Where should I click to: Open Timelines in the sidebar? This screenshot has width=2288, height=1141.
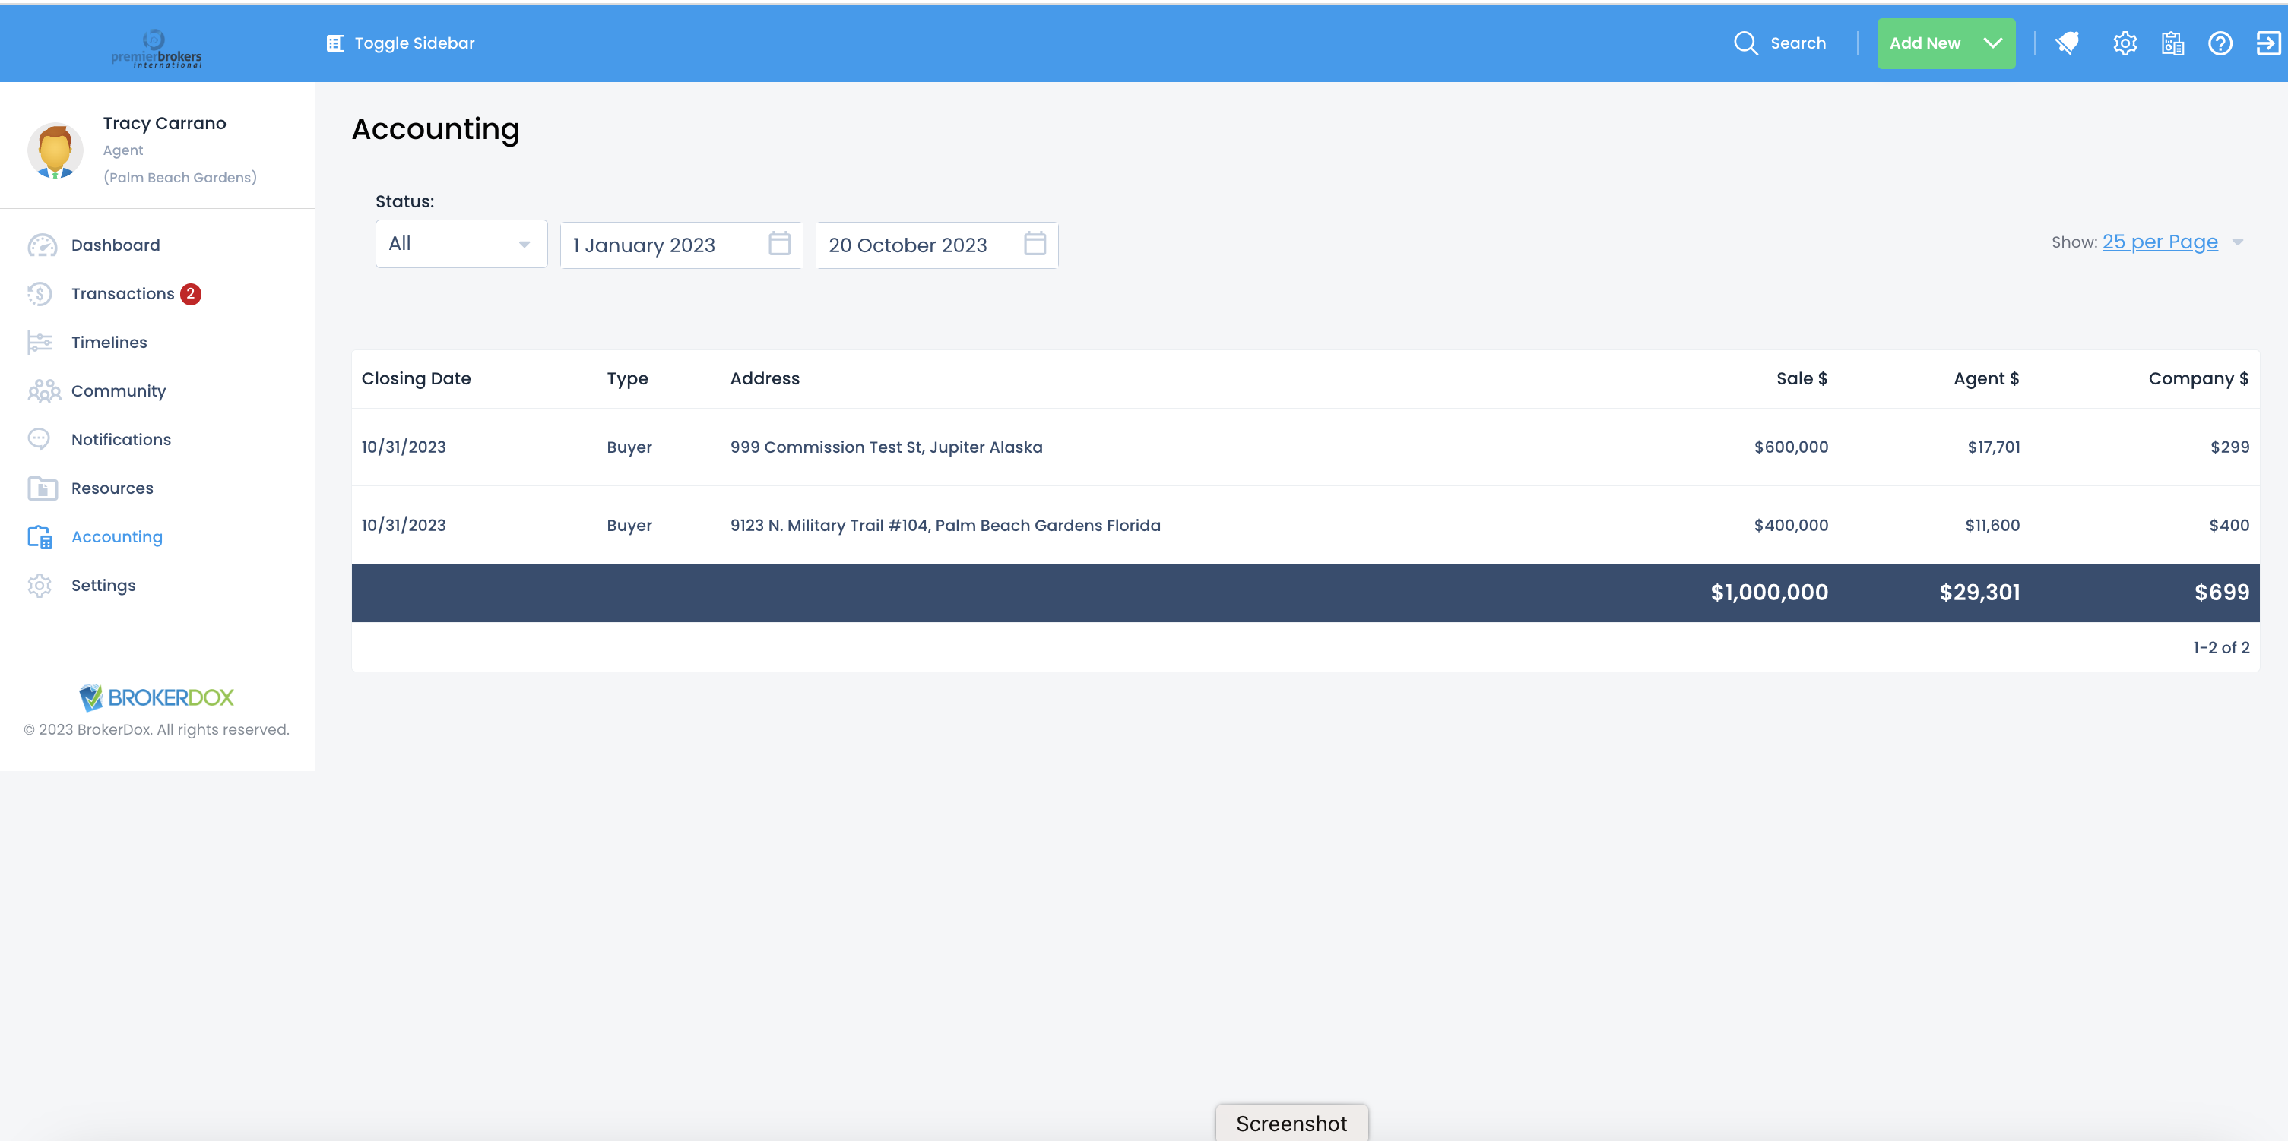[x=109, y=343]
